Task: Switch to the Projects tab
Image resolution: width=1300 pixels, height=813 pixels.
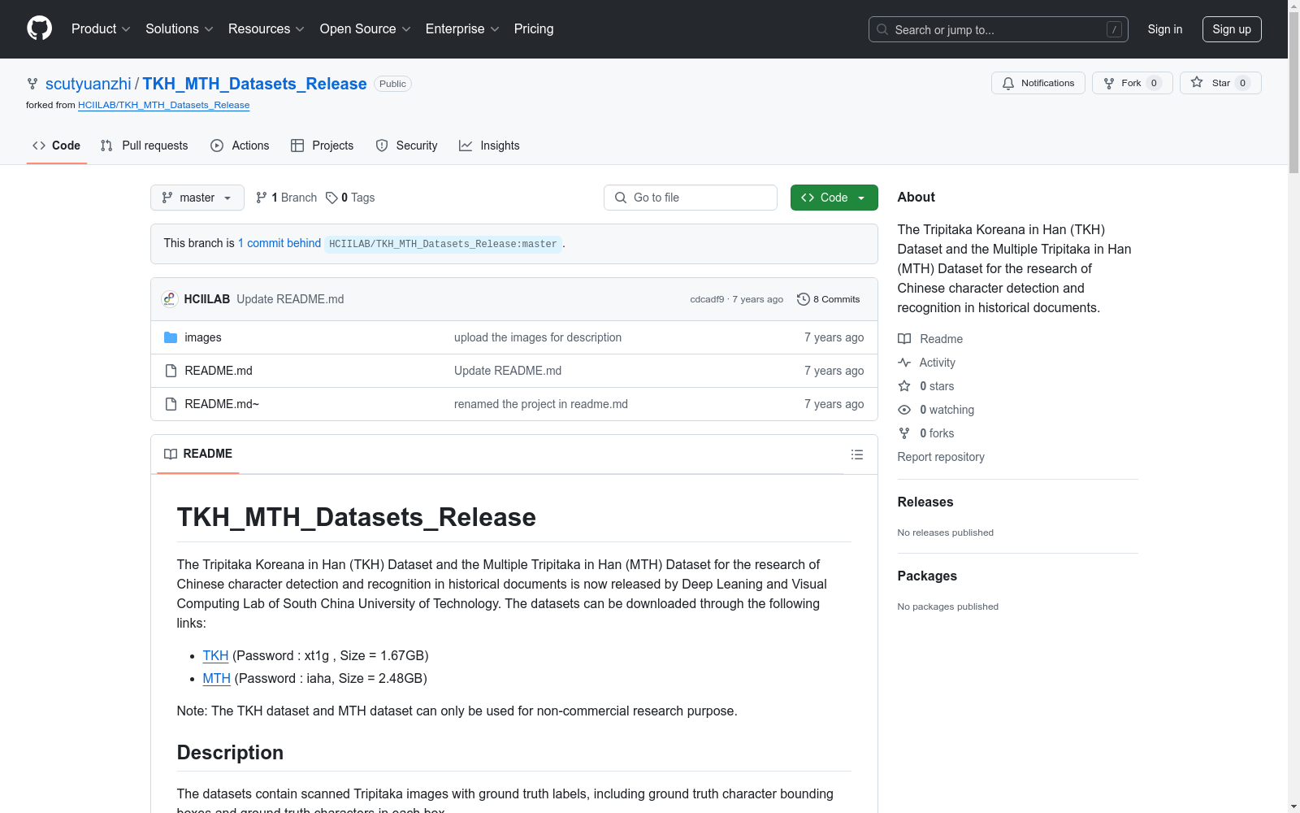Action: tap(323, 146)
